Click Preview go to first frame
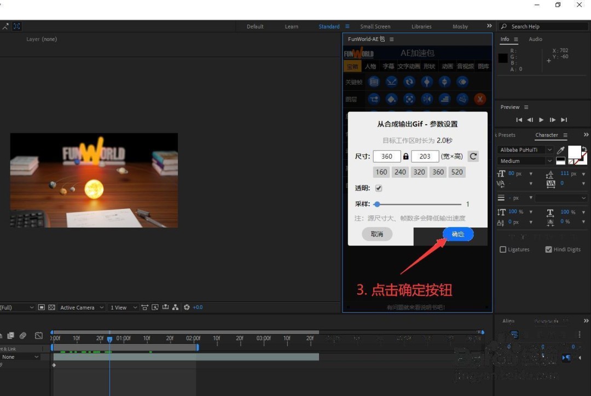 pyautogui.click(x=519, y=120)
